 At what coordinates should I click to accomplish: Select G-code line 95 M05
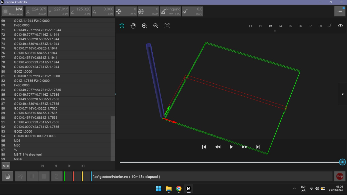pos(57,141)
